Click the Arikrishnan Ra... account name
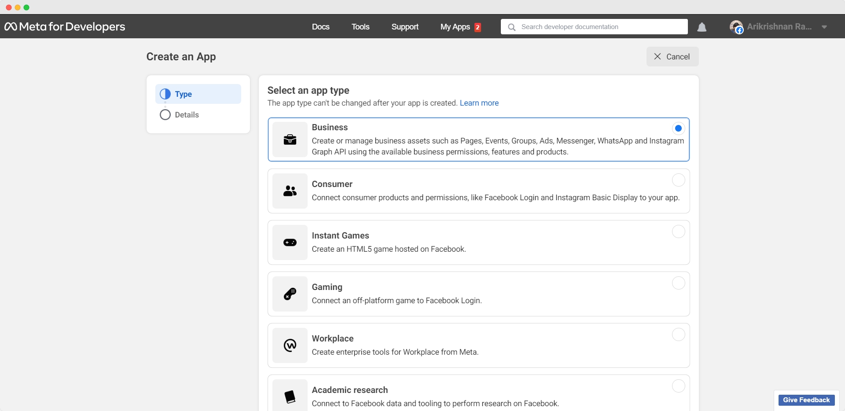Image resolution: width=845 pixels, height=411 pixels. point(779,27)
